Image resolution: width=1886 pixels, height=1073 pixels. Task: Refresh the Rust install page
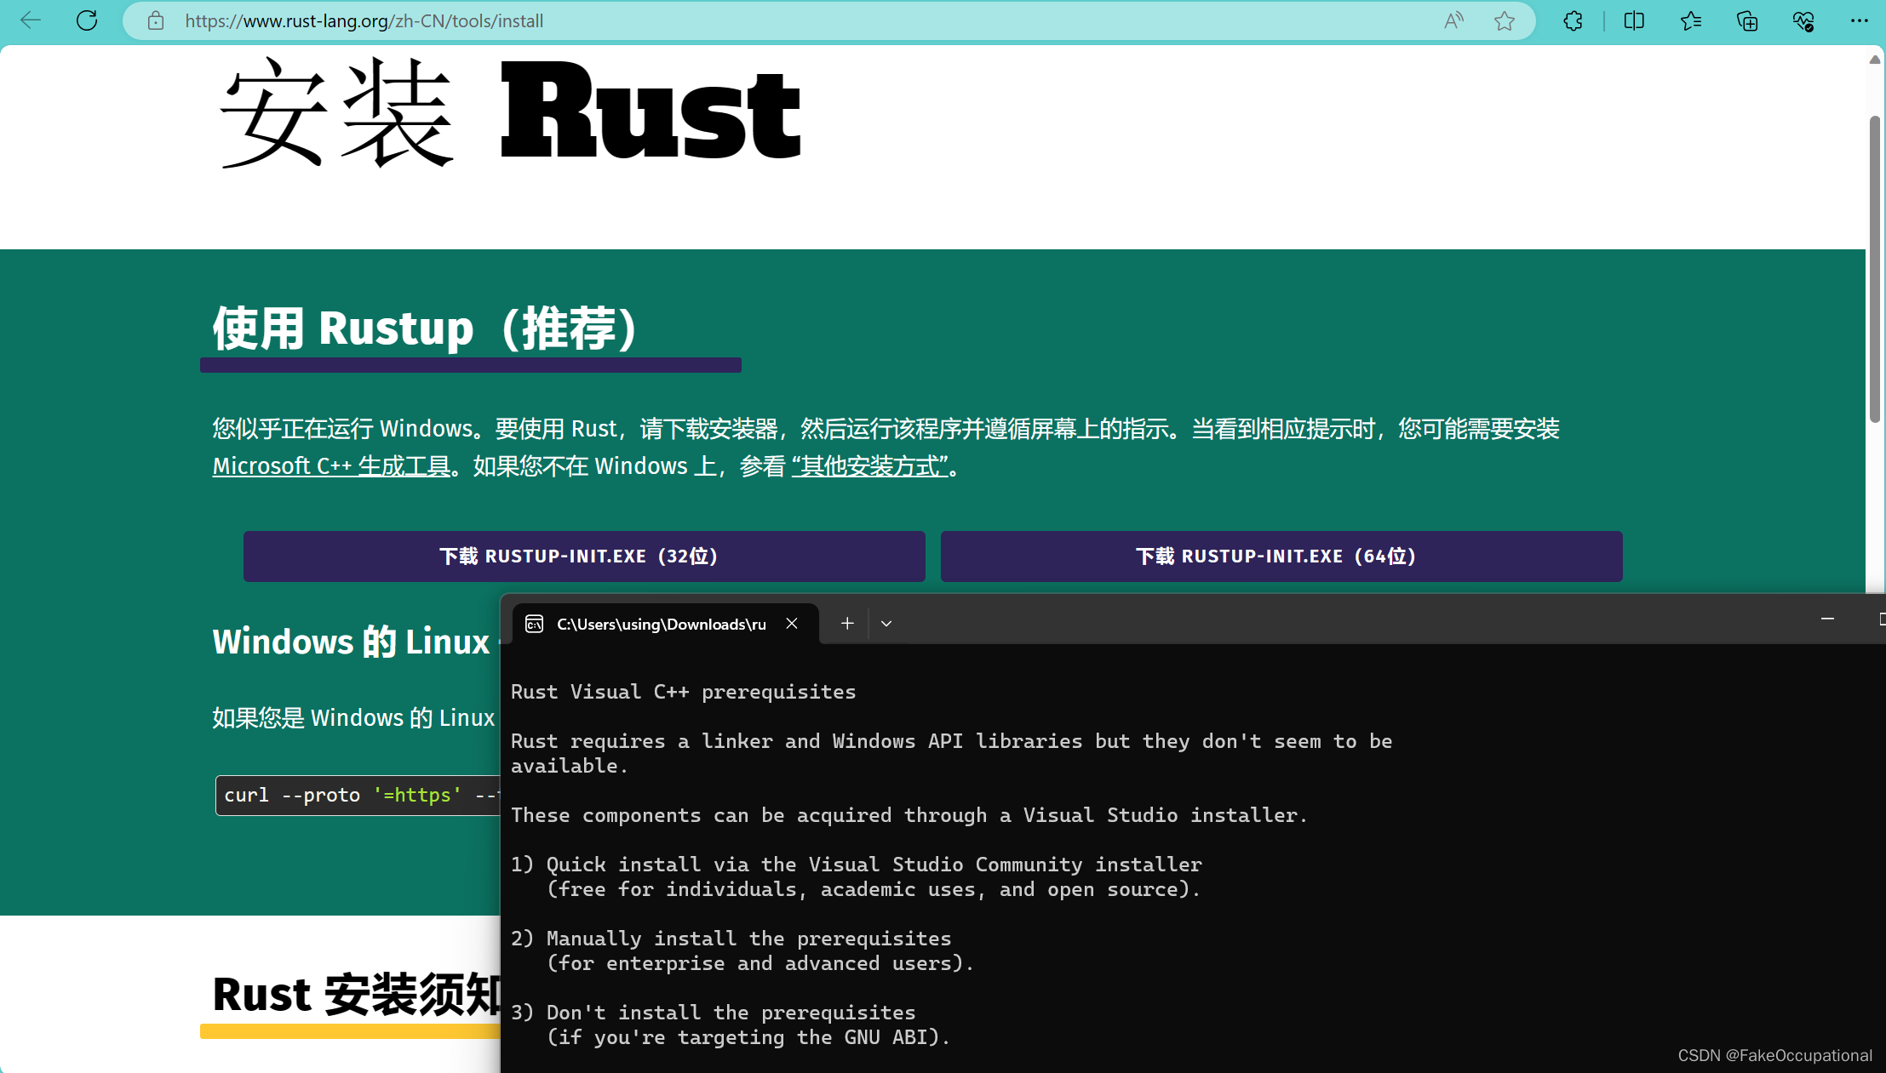(87, 20)
